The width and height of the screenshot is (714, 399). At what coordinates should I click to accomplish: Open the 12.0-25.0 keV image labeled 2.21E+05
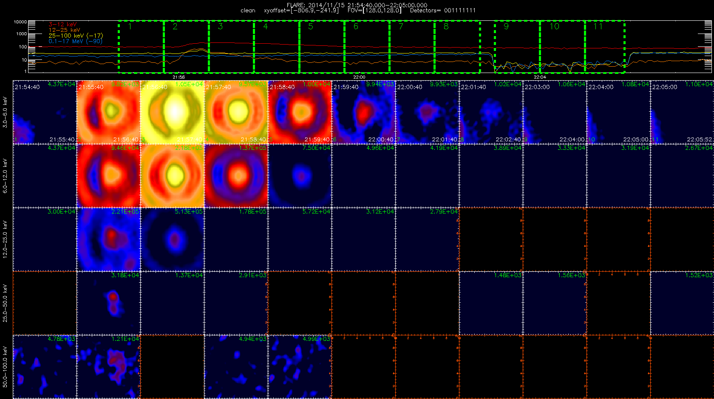[x=108, y=239]
